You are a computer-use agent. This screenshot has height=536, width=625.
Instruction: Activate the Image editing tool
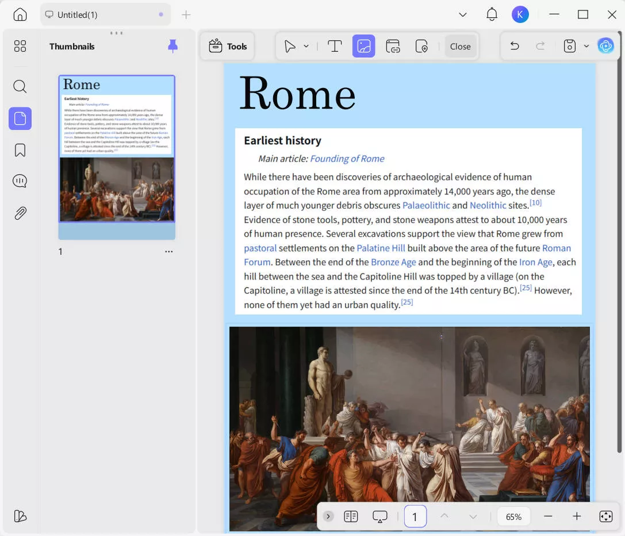pyautogui.click(x=363, y=46)
